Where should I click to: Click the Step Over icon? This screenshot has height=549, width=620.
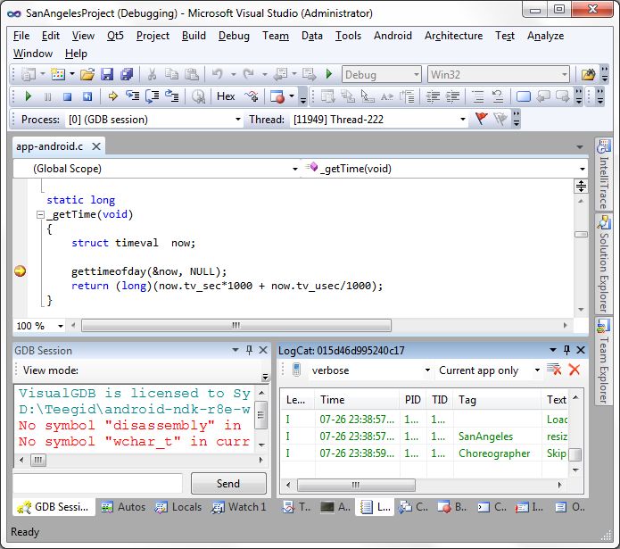(153, 96)
